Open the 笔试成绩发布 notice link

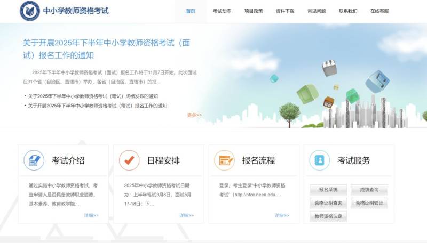(93, 96)
